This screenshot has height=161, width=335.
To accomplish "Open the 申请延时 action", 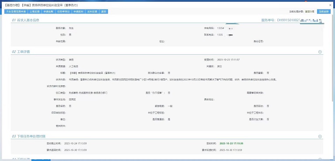I will (79, 11).
